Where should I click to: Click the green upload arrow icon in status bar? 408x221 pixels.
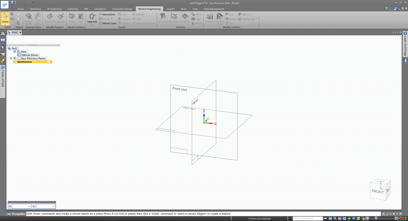(x=405, y=219)
